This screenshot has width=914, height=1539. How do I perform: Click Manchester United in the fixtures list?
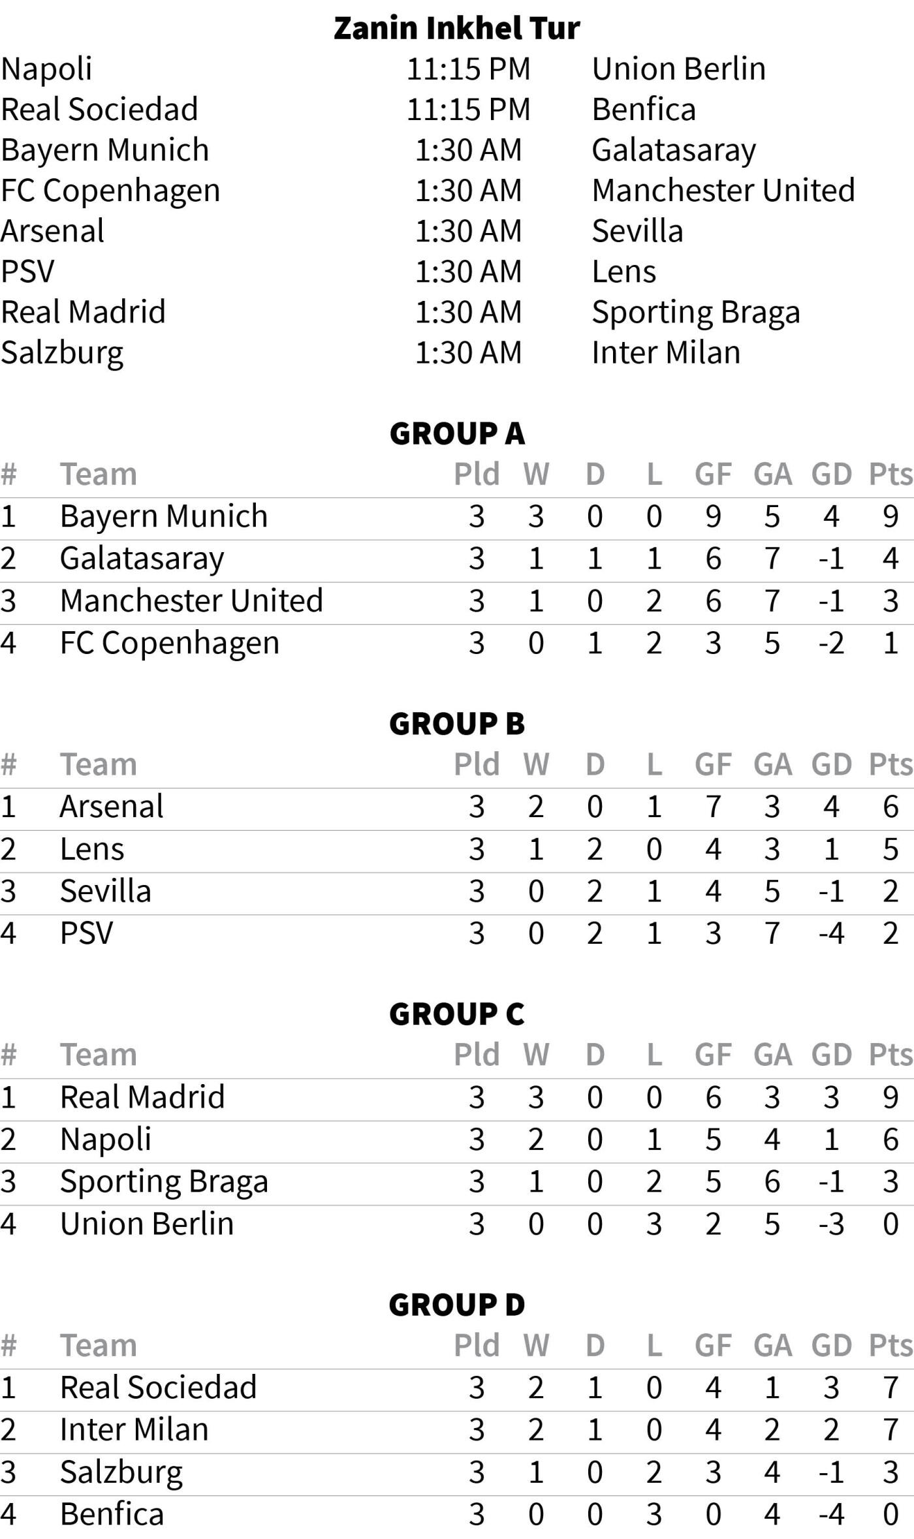tap(723, 190)
